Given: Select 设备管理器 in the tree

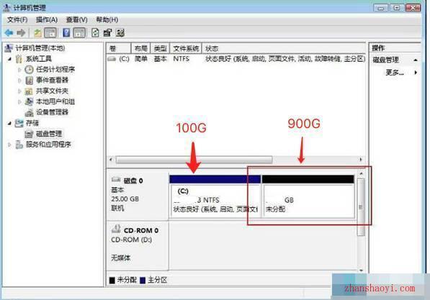Looking at the screenshot, I should click(52, 112).
